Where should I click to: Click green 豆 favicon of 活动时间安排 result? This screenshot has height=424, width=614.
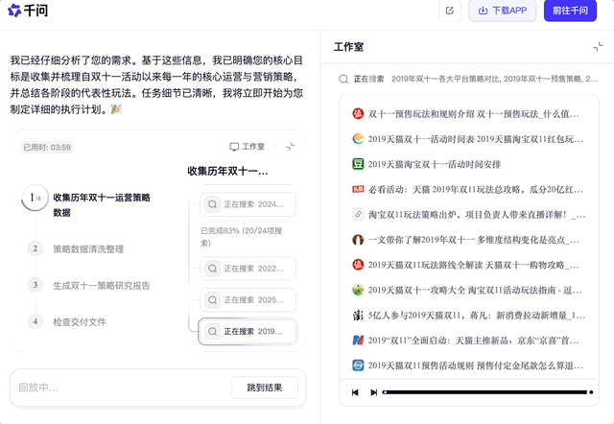[358, 164]
